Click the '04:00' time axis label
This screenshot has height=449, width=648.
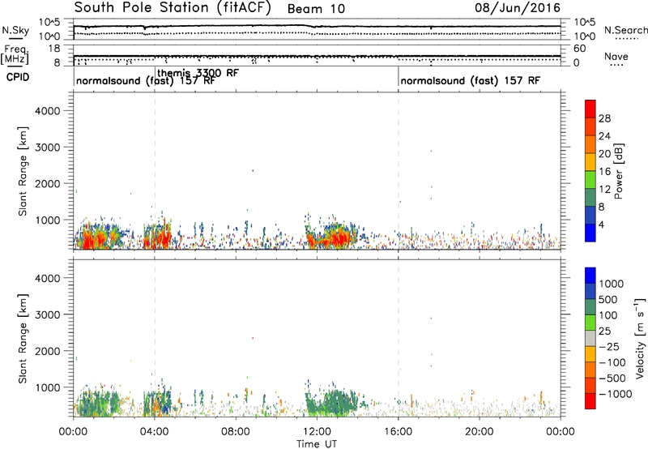click(x=155, y=432)
